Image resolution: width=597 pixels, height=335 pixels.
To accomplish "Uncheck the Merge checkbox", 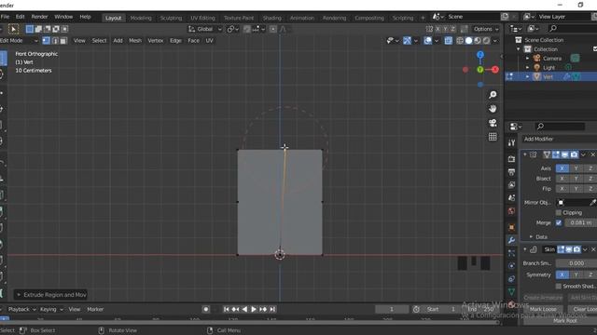I will point(559,223).
